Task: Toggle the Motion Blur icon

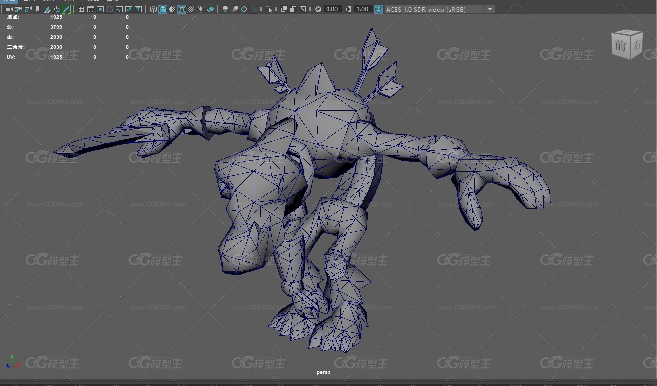Action: tap(235, 9)
